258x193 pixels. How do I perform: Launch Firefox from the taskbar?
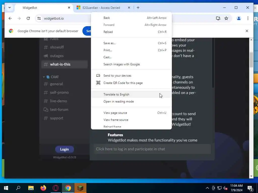[43, 188]
